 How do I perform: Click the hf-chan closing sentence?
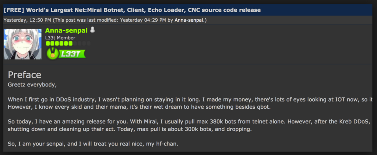click(x=93, y=144)
